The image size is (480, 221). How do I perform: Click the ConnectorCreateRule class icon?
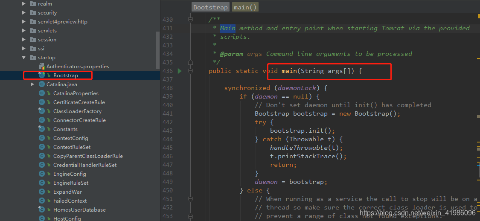(42, 120)
